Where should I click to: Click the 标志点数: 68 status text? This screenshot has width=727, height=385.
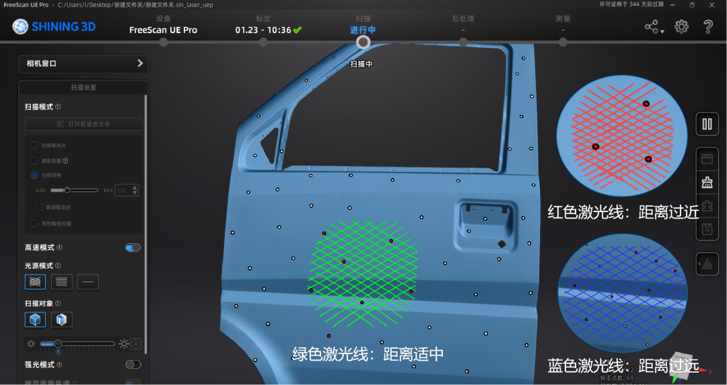point(617,378)
